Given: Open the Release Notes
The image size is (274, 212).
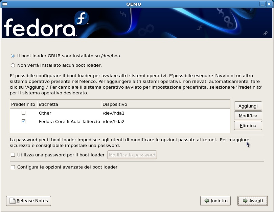Looking at the screenshot, I should 28,201.
